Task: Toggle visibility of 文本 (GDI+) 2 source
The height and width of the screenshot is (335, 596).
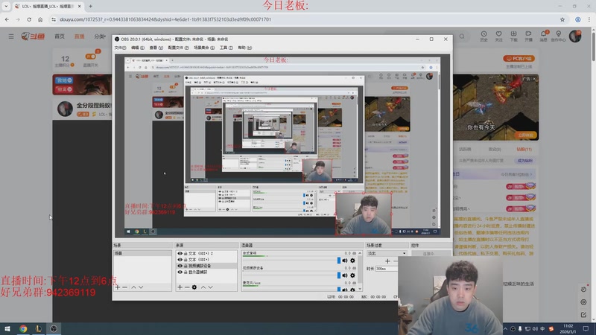Action: [x=180, y=253]
